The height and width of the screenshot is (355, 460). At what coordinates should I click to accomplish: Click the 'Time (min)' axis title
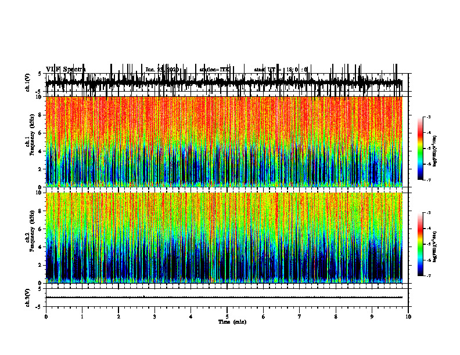click(232, 322)
